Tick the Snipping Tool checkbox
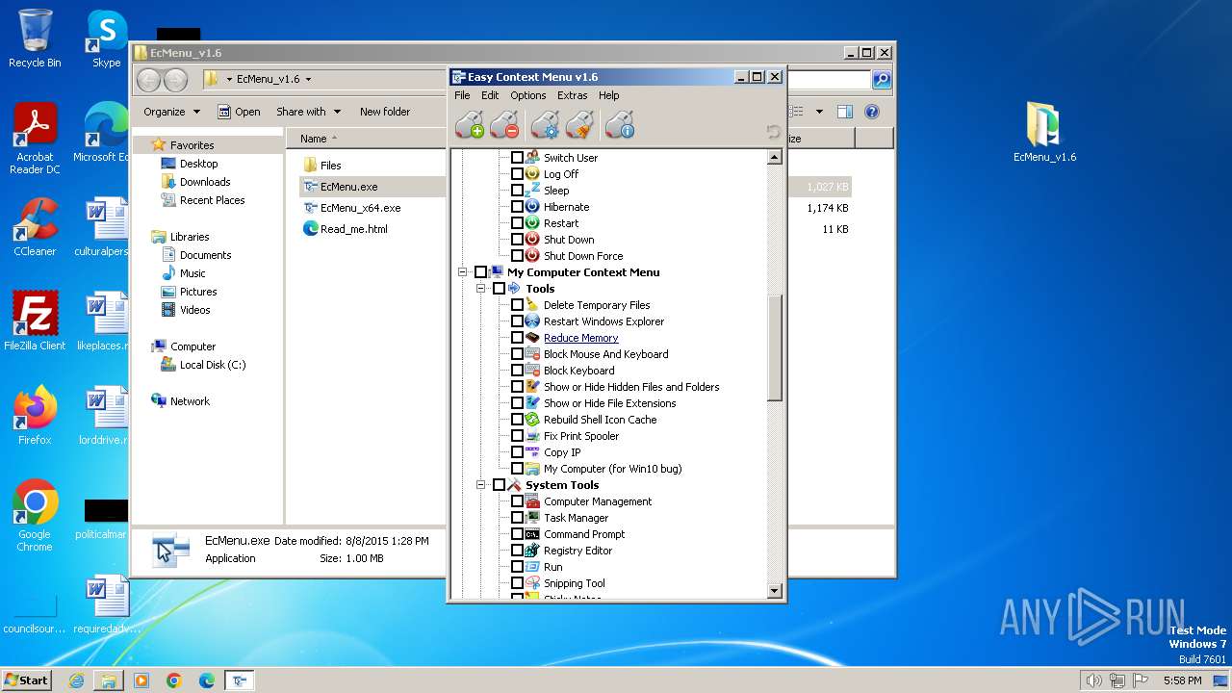 517,583
